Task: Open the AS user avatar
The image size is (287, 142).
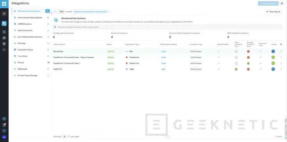Action: (x=4, y=137)
